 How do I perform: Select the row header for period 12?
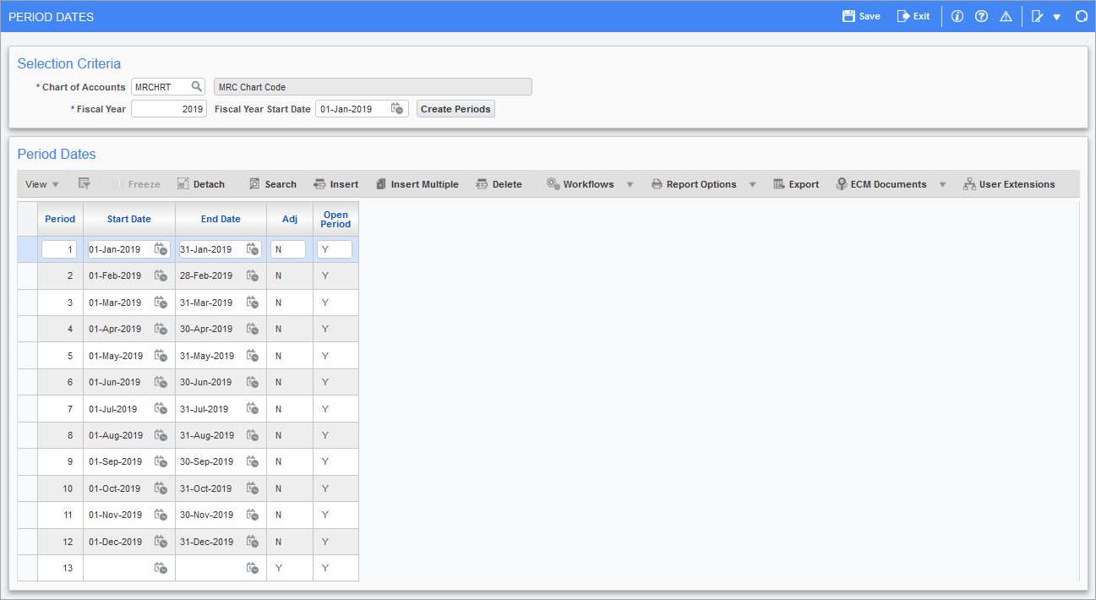click(x=27, y=542)
